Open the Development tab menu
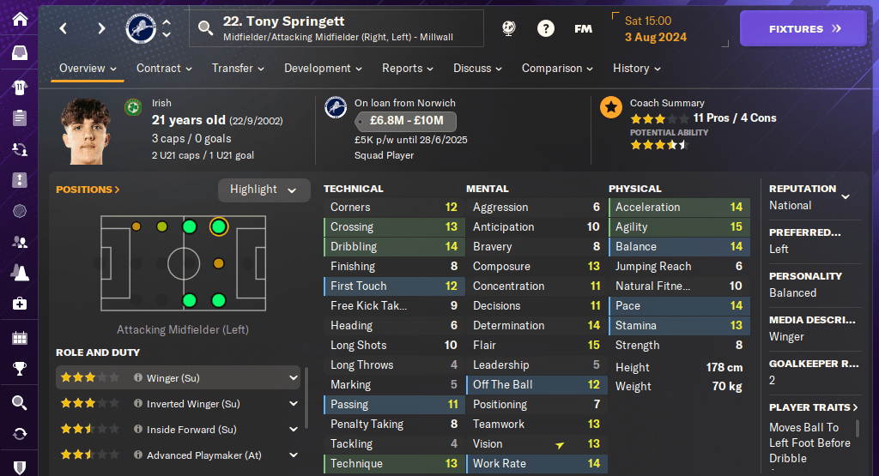This screenshot has height=476, width=879. coord(324,69)
